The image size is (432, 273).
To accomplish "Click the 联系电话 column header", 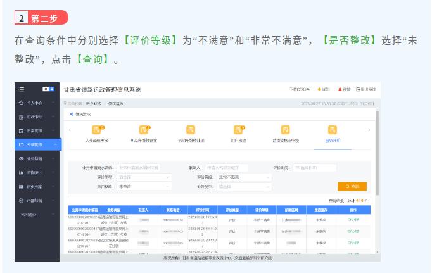I will 173,210.
